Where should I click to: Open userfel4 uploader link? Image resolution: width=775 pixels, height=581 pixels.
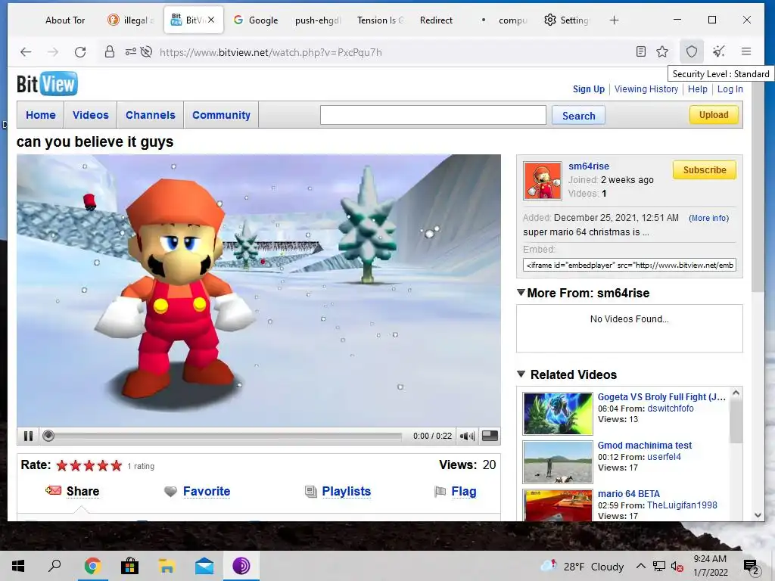coord(664,456)
